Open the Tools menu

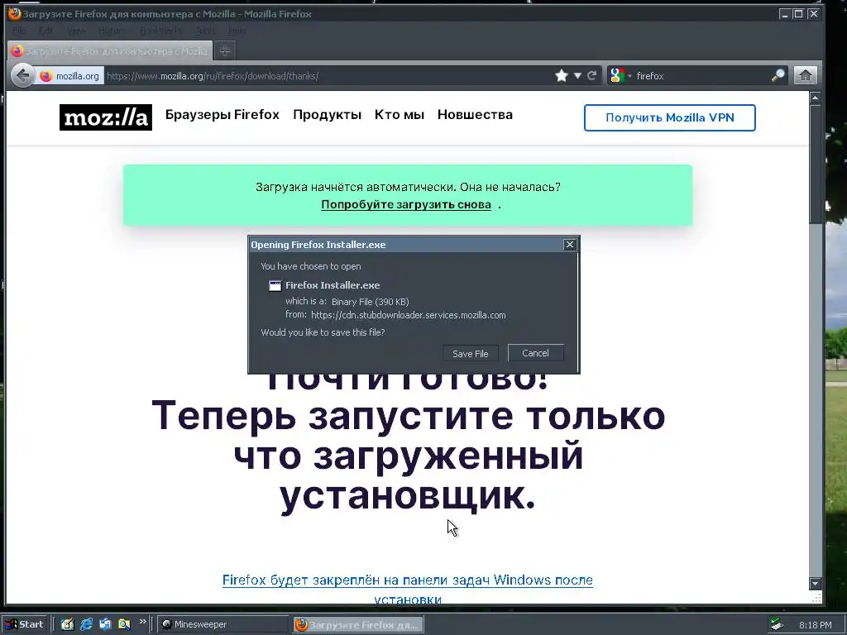tap(205, 31)
